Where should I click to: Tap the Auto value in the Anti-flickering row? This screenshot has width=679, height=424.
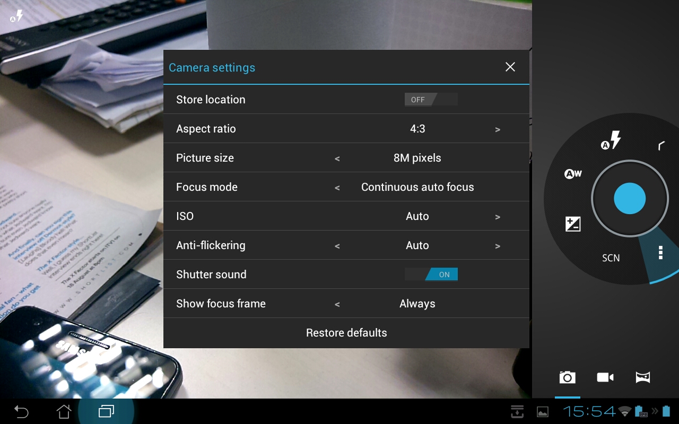point(417,245)
